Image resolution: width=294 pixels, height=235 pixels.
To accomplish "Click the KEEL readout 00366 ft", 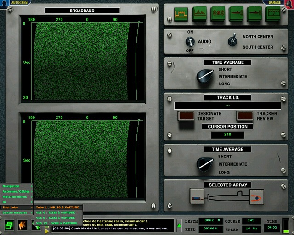I will 211,229.
